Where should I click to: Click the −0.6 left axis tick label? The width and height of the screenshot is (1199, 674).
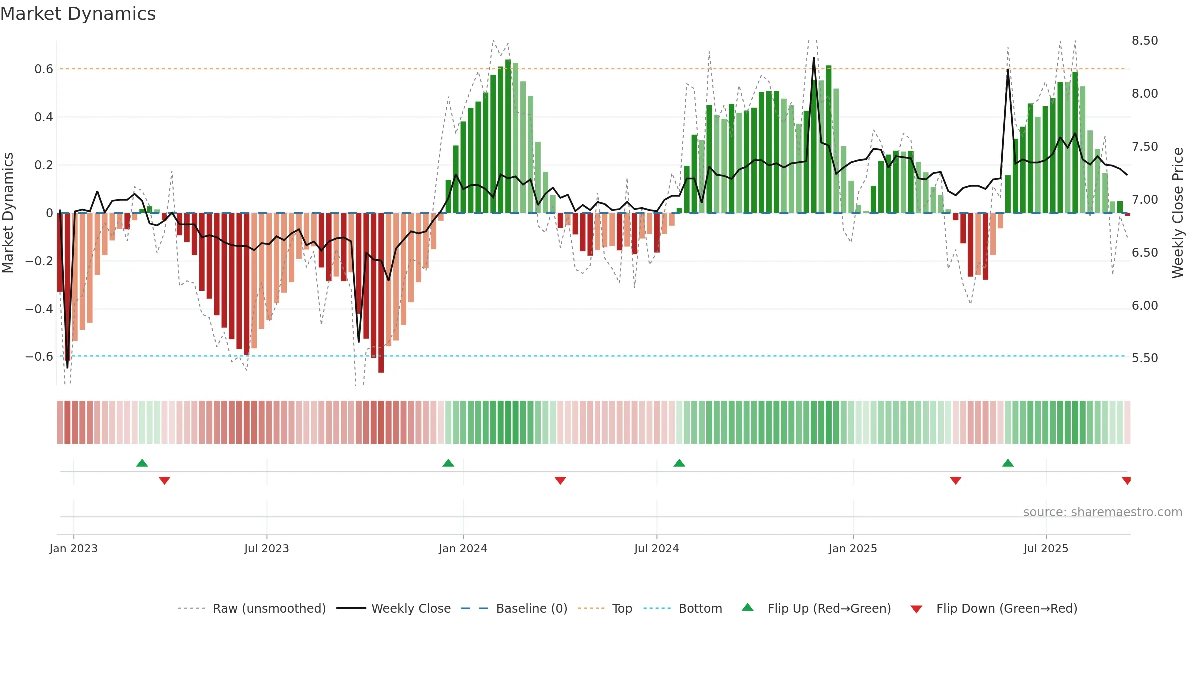click(39, 357)
